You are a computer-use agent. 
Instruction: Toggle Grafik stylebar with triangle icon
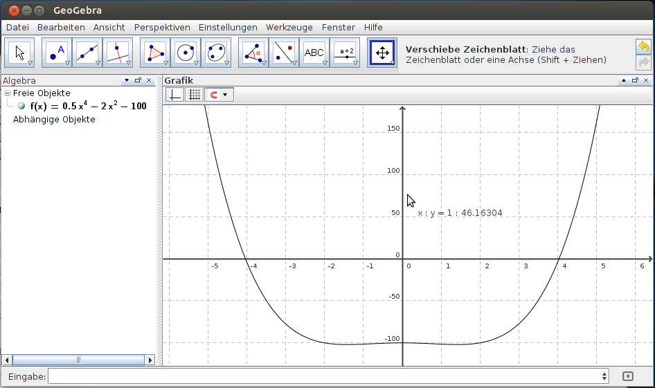624,80
